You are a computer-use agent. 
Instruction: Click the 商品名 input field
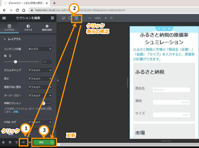click(171, 90)
